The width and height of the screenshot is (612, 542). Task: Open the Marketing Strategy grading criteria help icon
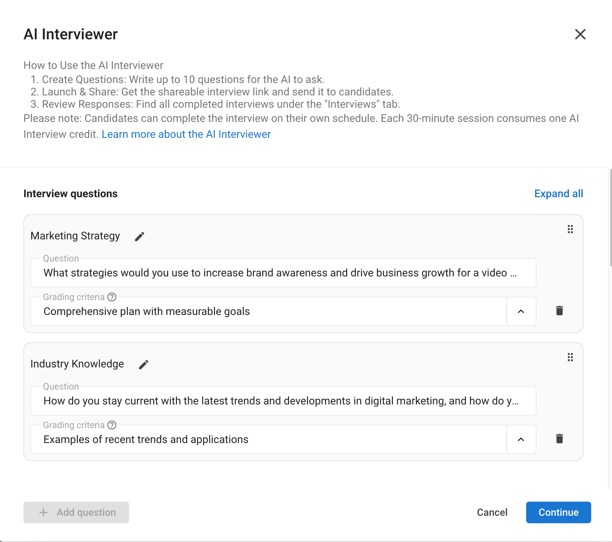click(x=112, y=297)
